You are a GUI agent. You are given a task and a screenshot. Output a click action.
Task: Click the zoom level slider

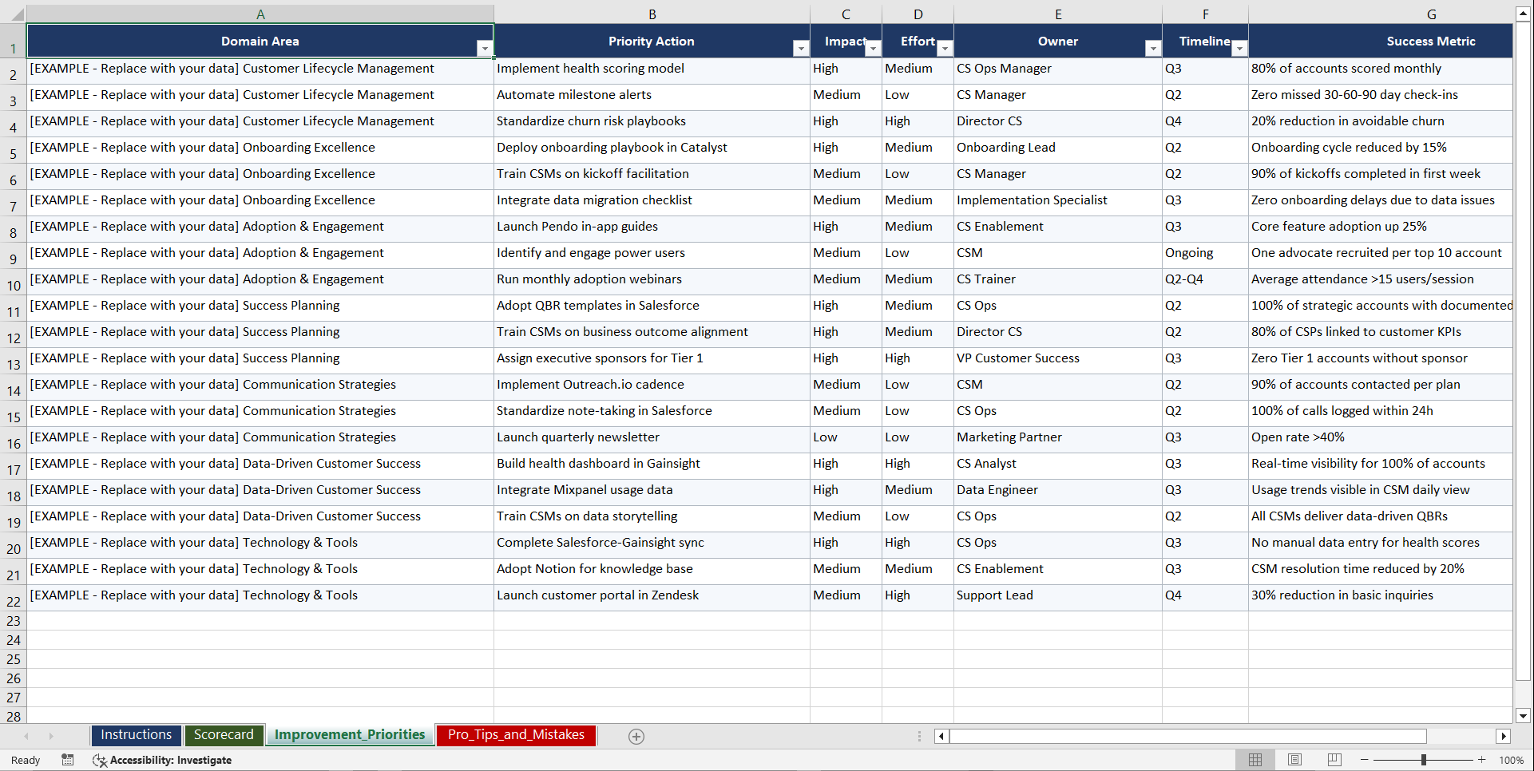1423,760
